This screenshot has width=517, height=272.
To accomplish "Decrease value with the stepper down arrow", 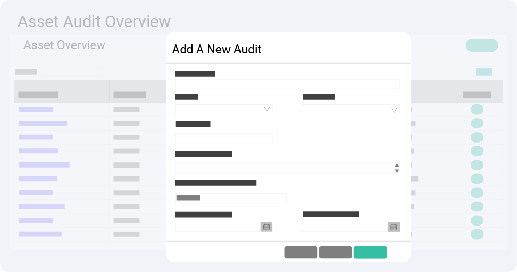I will [397, 171].
